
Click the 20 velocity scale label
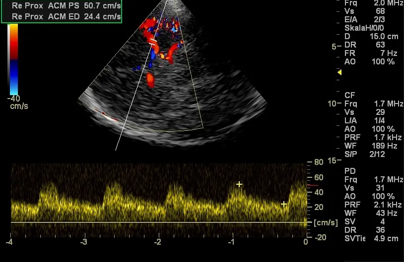tap(319, 207)
